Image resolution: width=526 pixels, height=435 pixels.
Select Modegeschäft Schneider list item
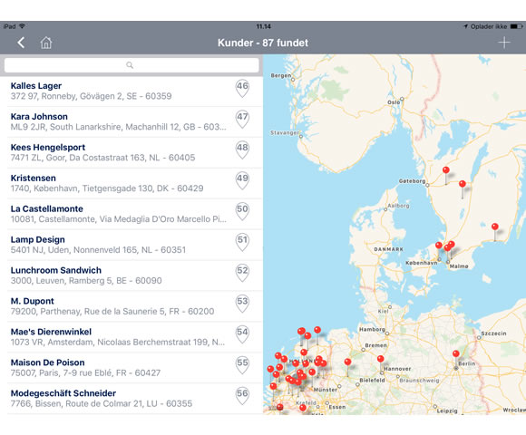134,398
